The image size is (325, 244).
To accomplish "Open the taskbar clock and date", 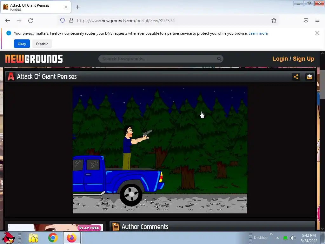I will [309, 238].
